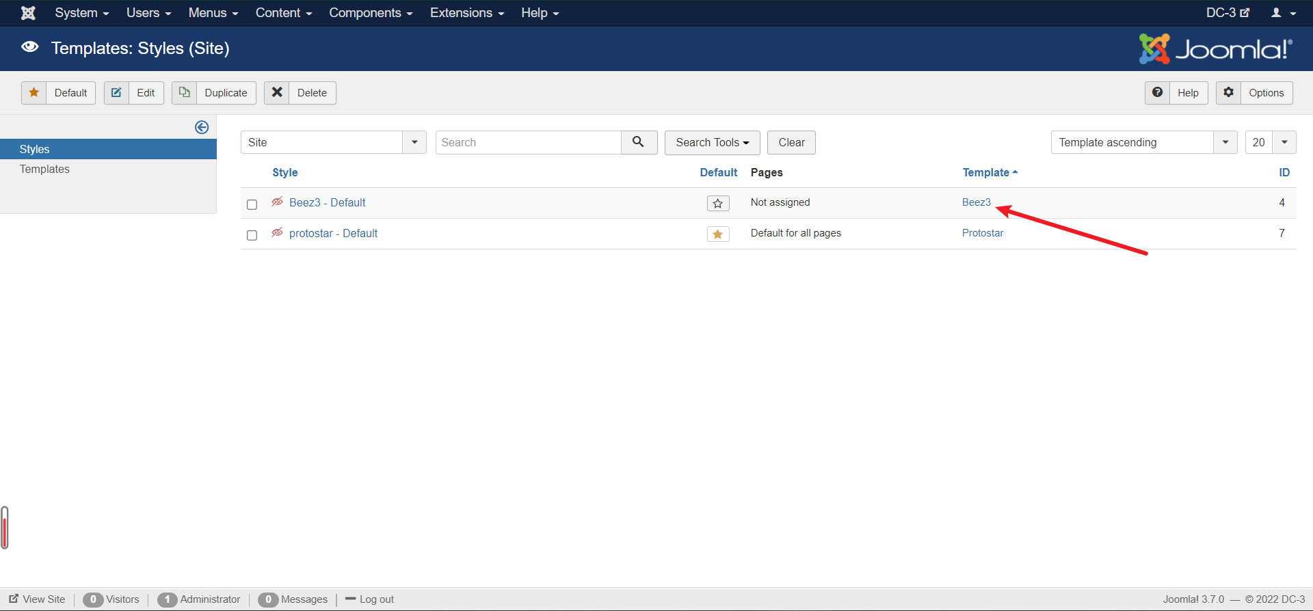Preview Beez3 style eye icon

[x=277, y=202]
